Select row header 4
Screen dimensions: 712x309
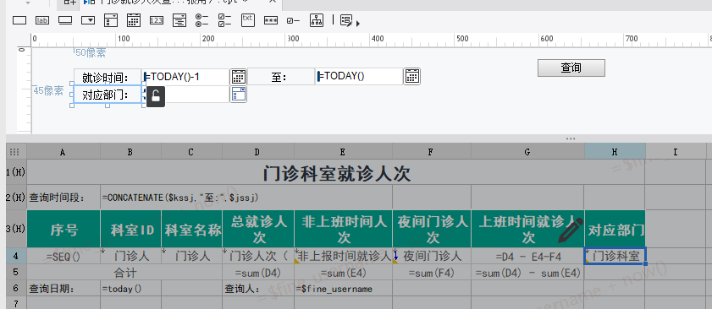[16, 257]
